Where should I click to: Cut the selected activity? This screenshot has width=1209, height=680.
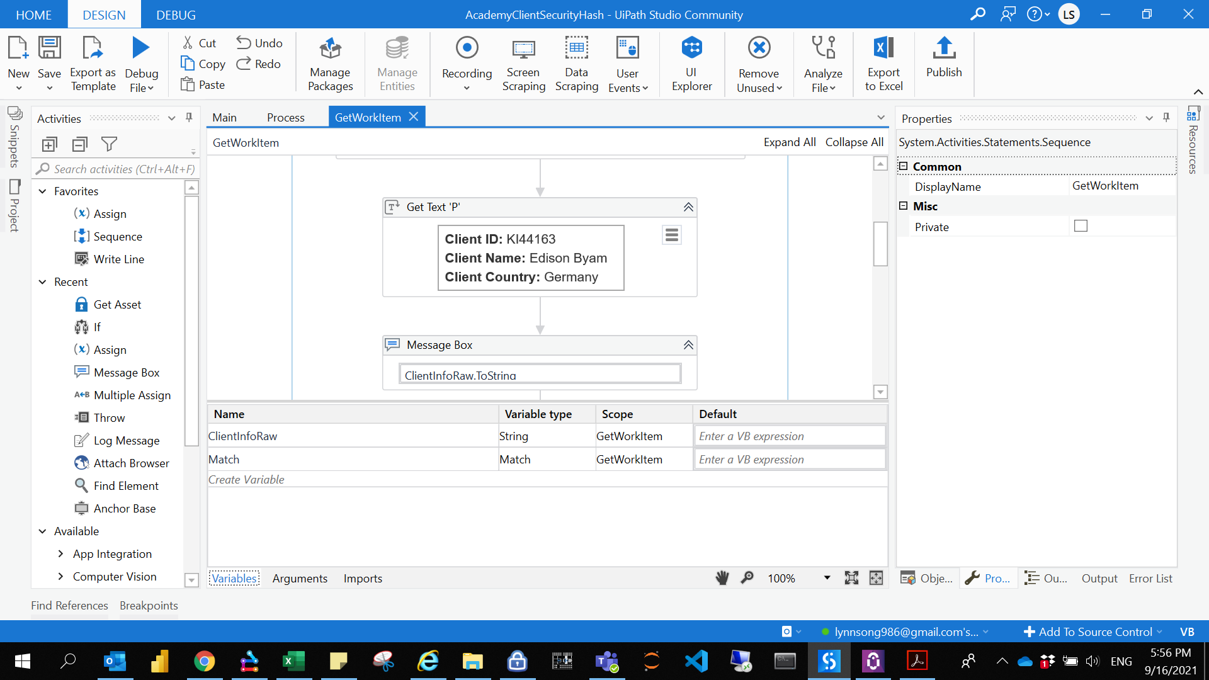coord(199,43)
